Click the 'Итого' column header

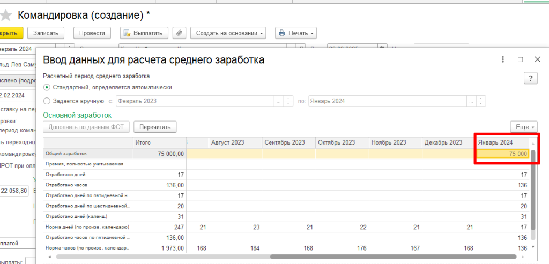160,142
